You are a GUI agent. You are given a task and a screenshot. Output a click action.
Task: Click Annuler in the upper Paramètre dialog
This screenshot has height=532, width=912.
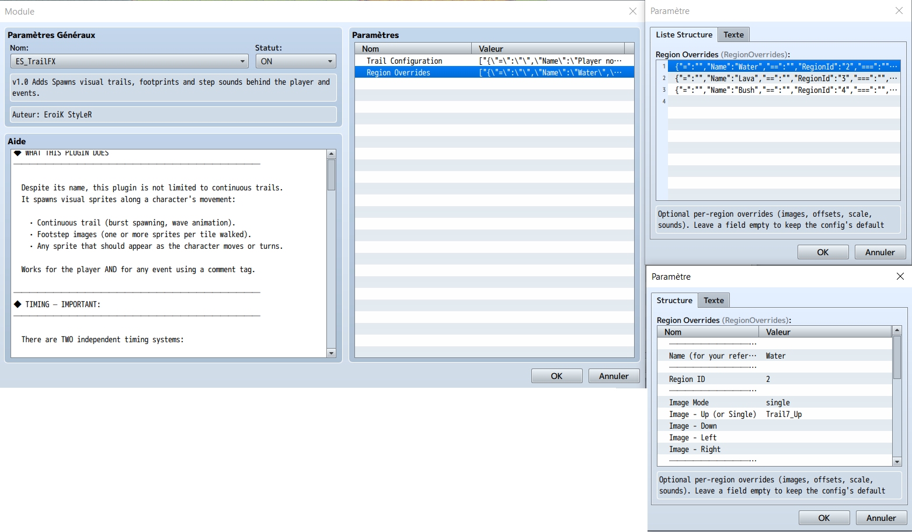(880, 252)
